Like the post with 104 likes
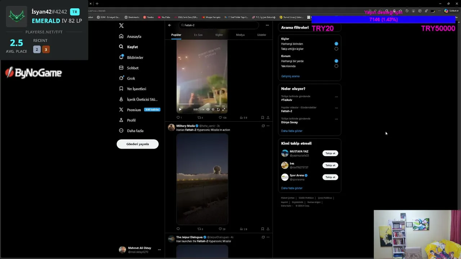The height and width of the screenshot is (259, 461). tap(223, 118)
